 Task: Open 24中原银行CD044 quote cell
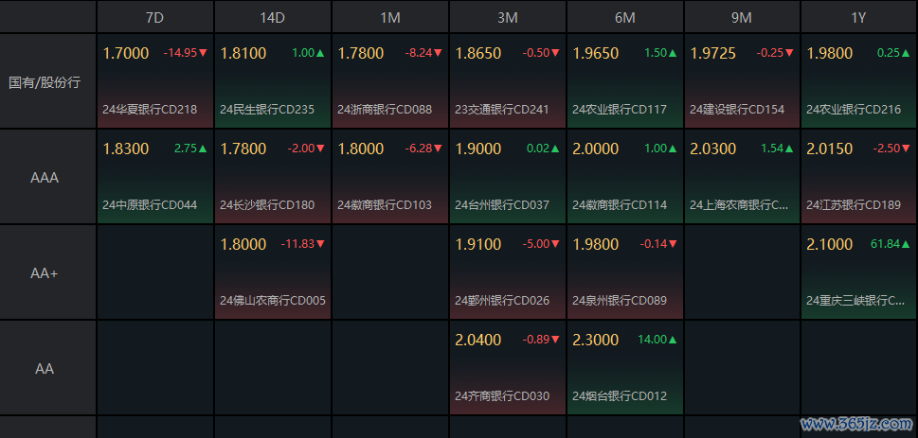point(155,177)
